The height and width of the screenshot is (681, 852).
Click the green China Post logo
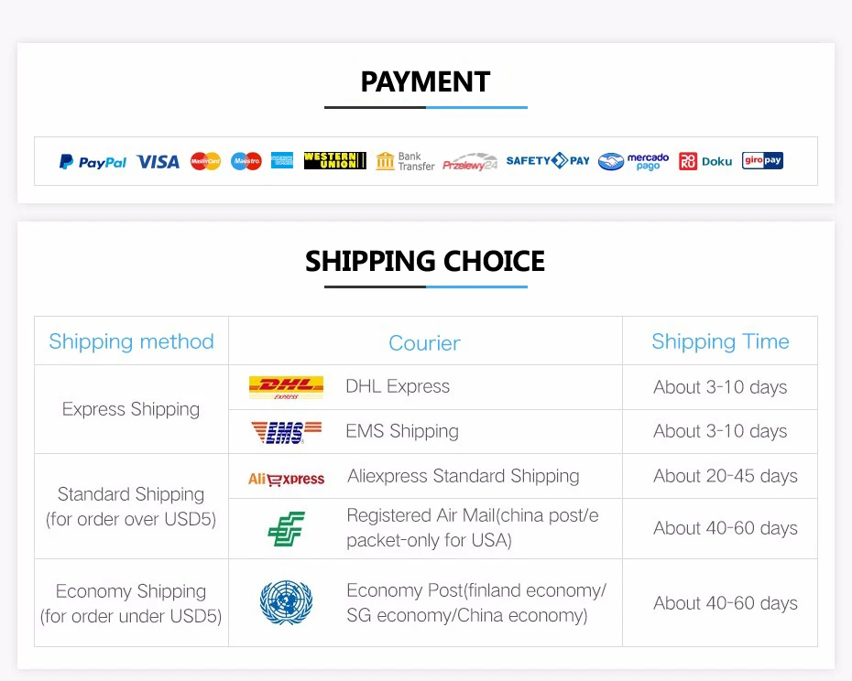pos(287,528)
